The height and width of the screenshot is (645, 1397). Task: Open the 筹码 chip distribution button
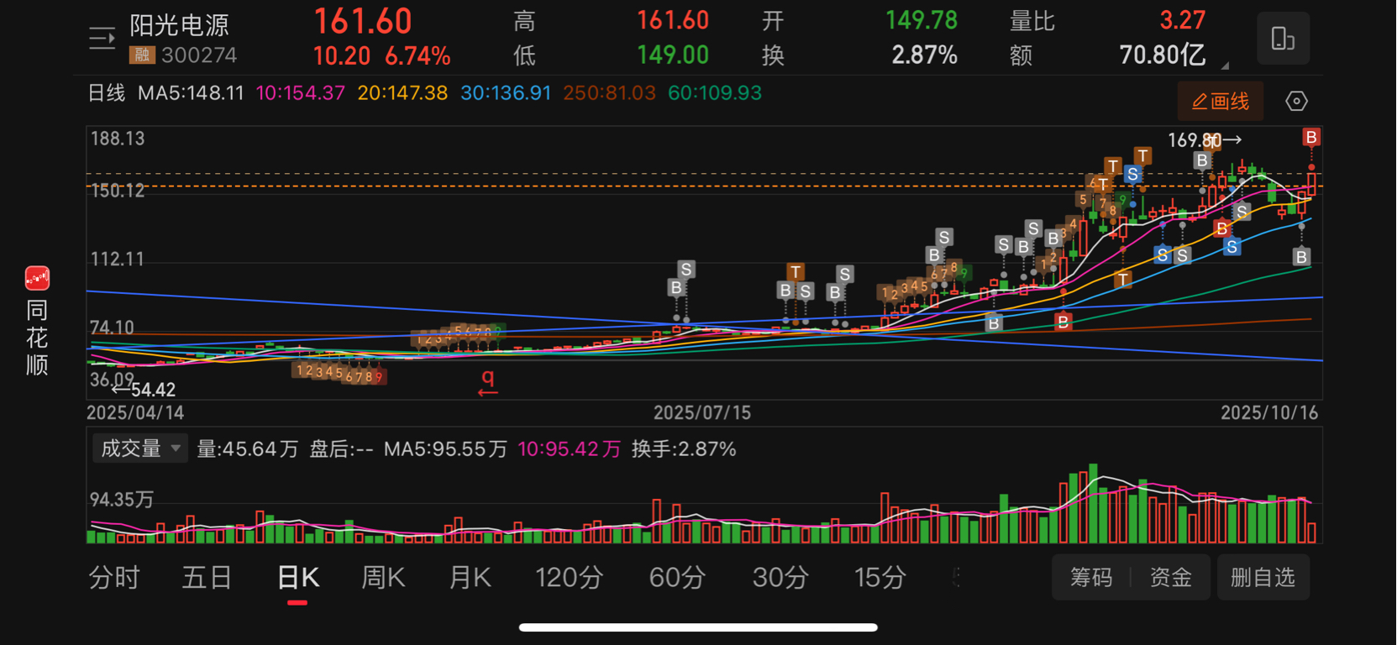pyautogui.click(x=1091, y=578)
